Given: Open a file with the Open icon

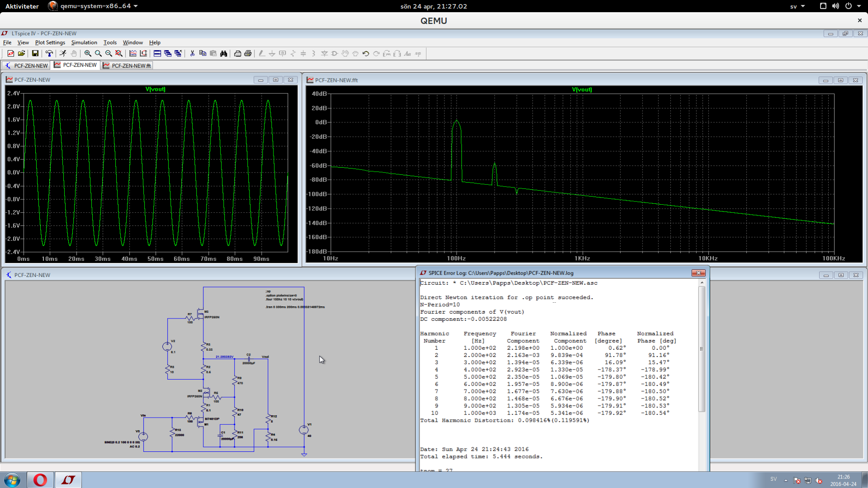Looking at the screenshot, I should coord(21,53).
